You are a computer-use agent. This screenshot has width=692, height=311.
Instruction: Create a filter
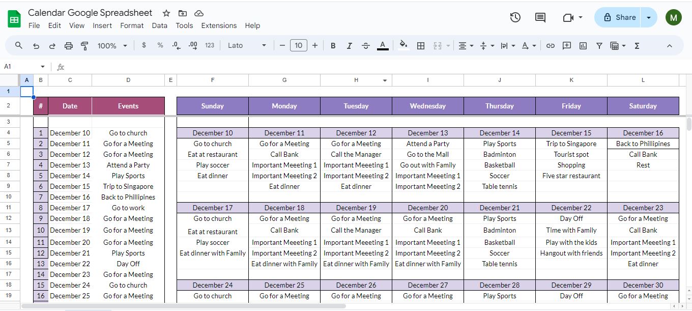point(599,45)
